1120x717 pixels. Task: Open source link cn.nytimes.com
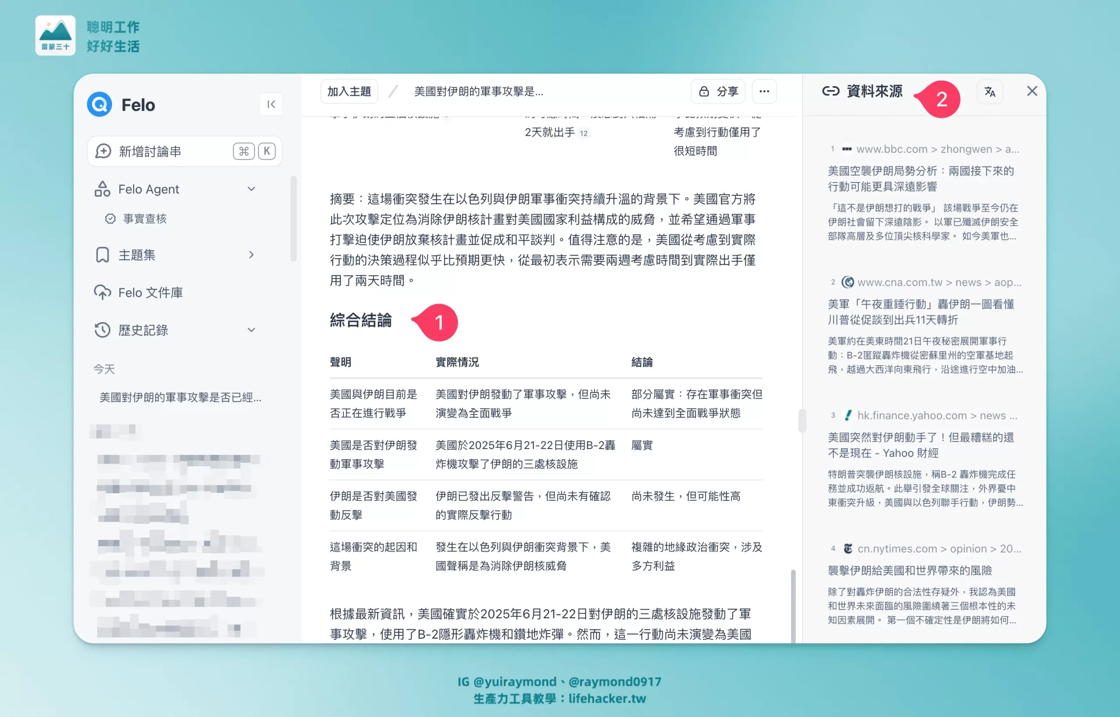coord(939,548)
